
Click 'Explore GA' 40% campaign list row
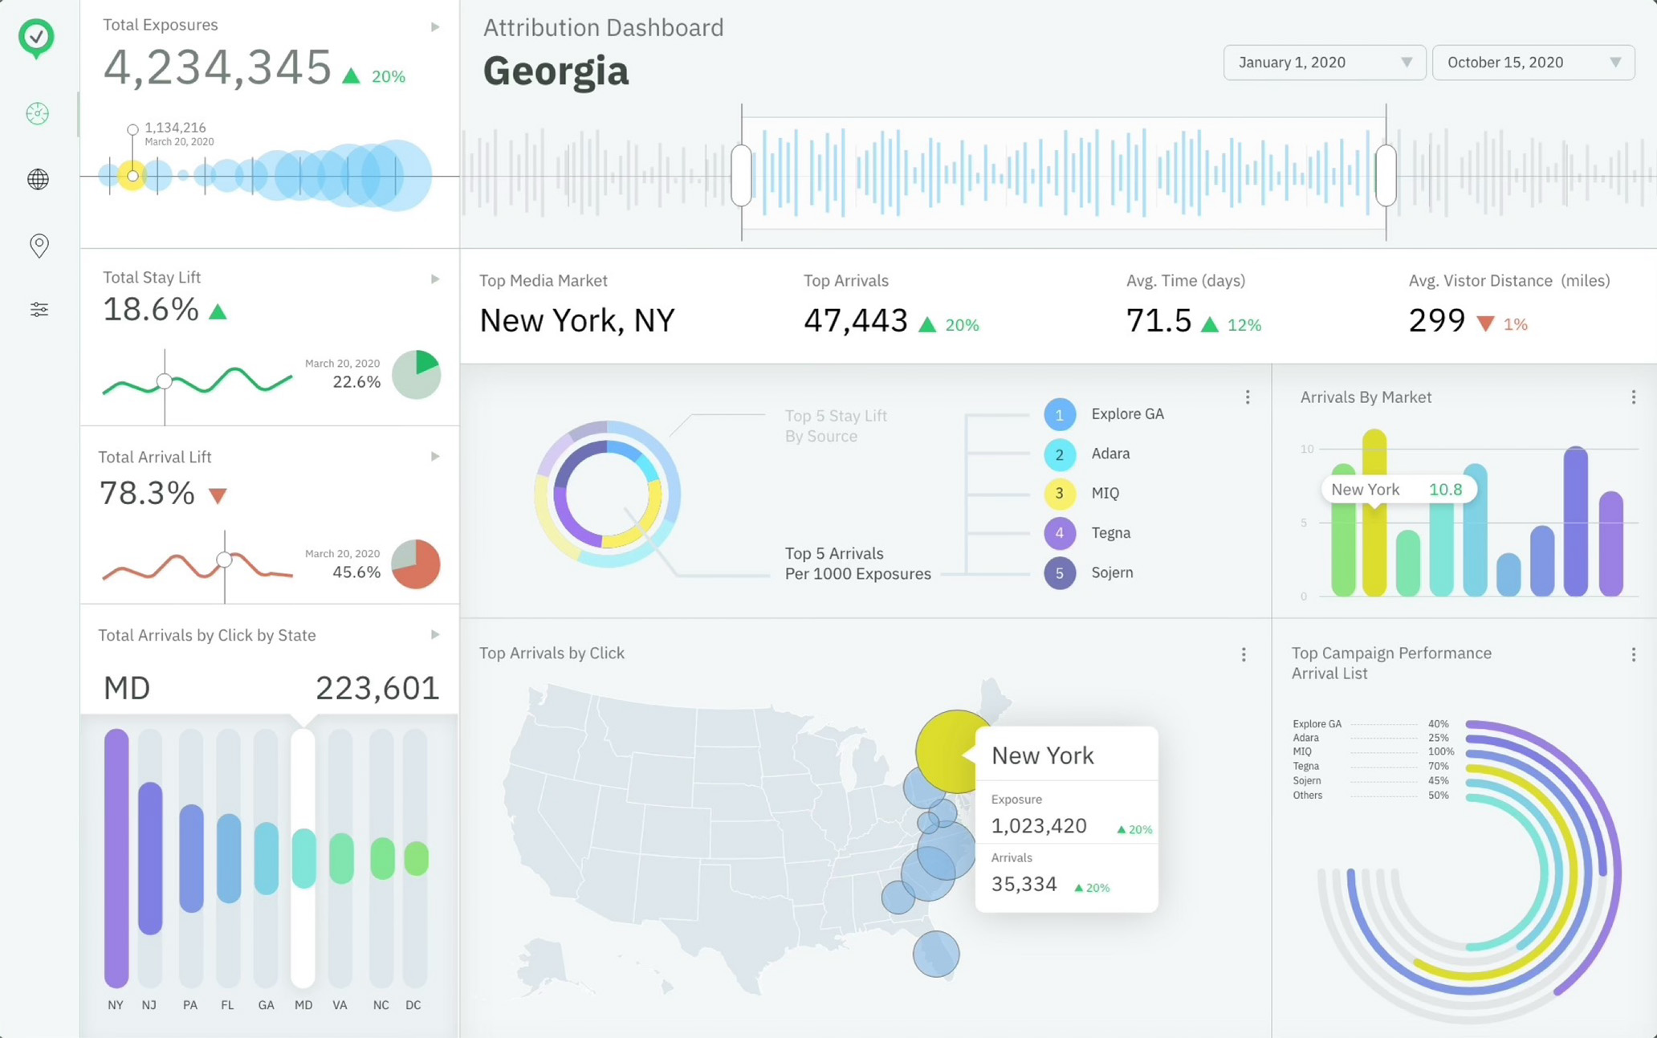point(1371,724)
